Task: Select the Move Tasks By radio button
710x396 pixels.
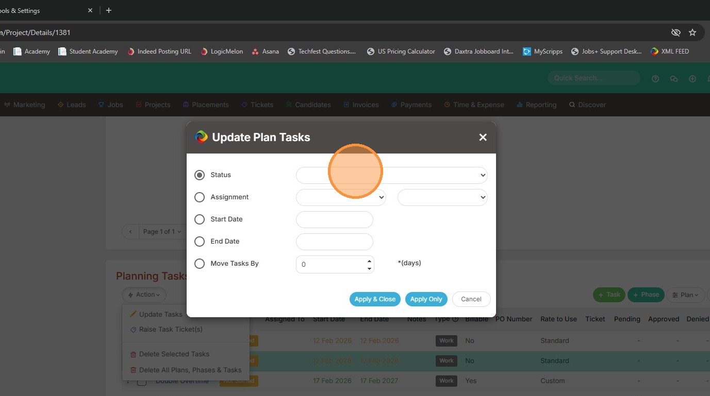Action: [200, 264]
